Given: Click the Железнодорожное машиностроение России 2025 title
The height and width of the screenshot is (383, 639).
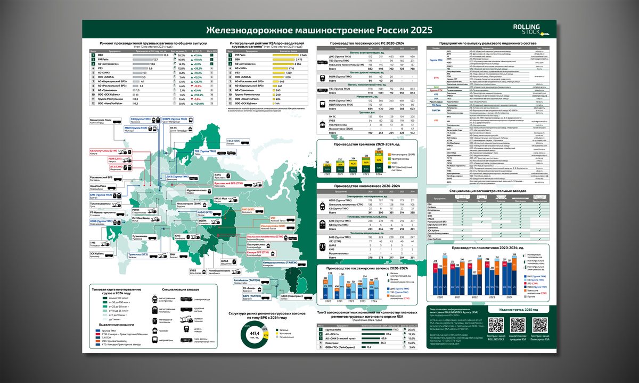Looking at the screenshot, I should coord(319,30).
